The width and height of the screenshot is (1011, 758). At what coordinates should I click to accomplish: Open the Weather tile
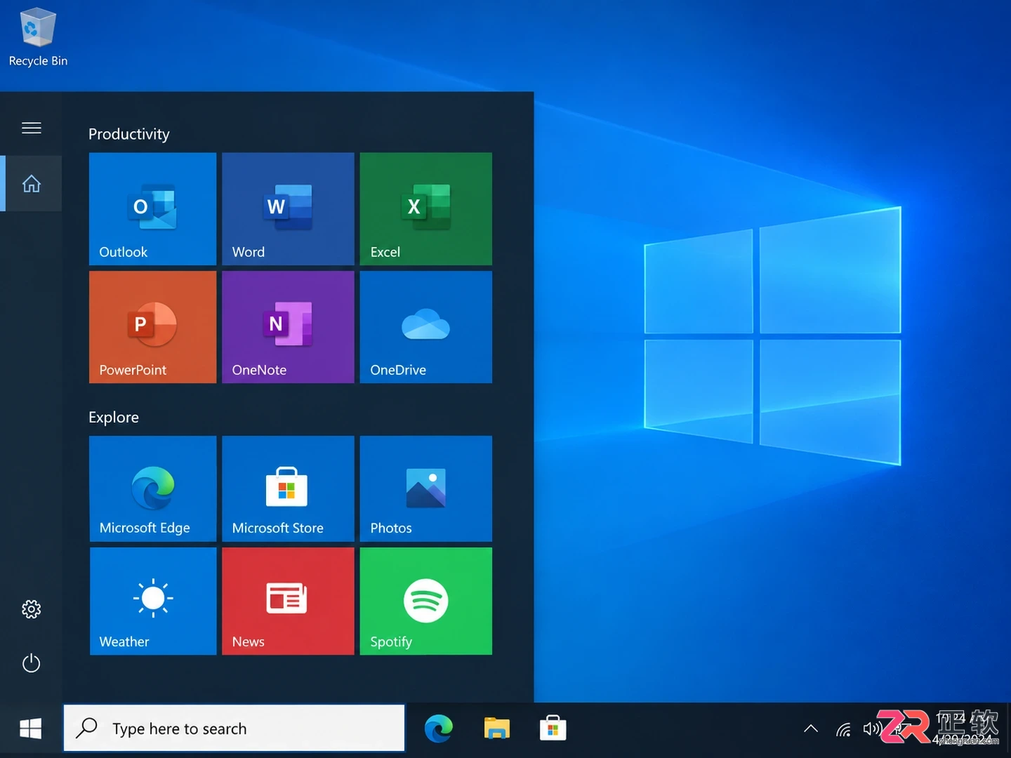(152, 601)
